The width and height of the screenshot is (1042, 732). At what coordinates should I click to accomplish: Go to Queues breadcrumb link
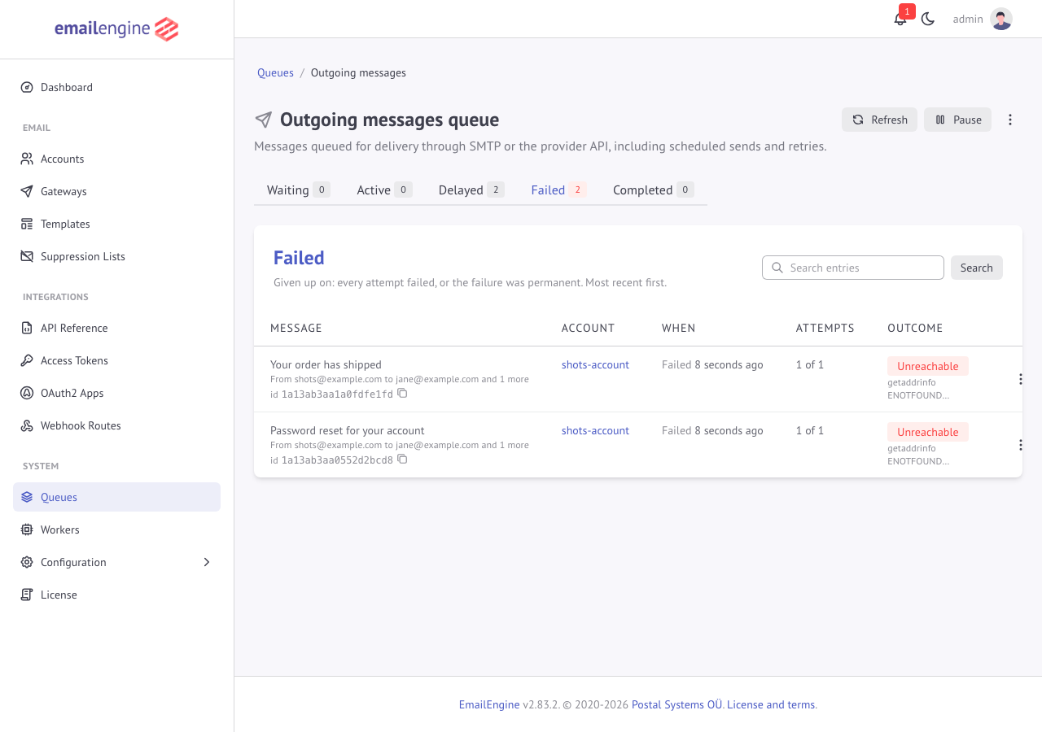pyautogui.click(x=275, y=72)
